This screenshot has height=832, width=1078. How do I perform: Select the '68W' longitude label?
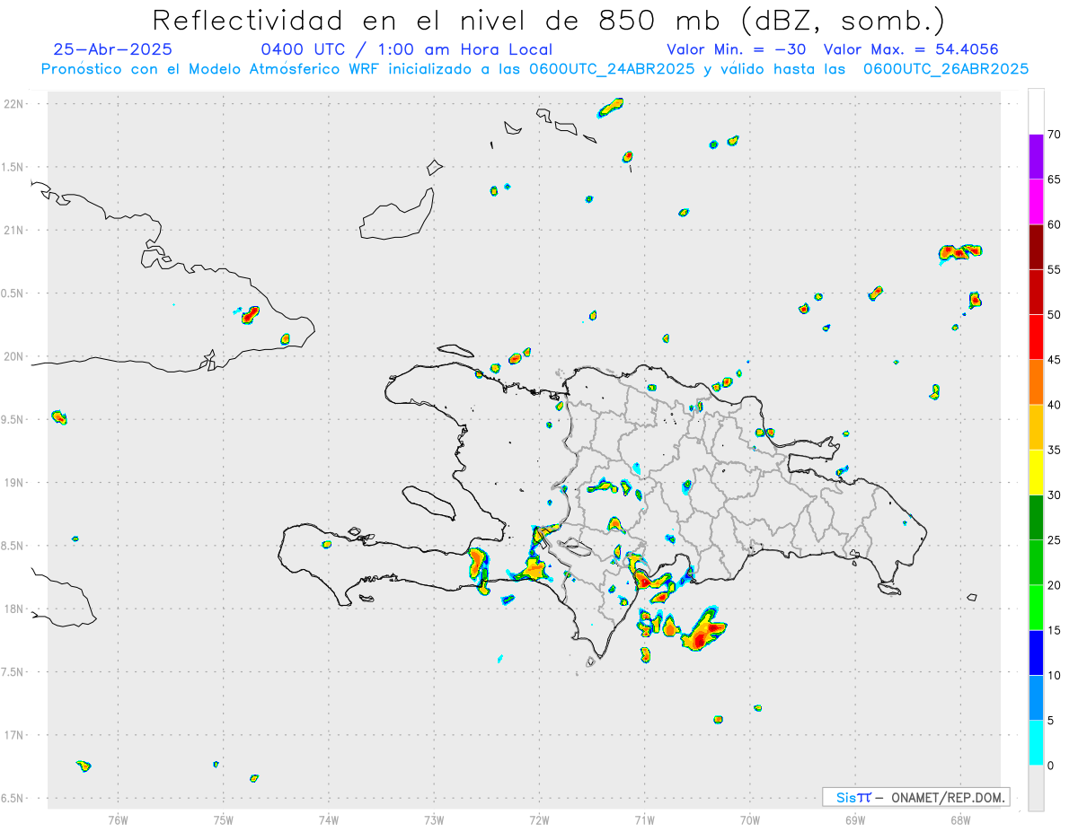[960, 819]
